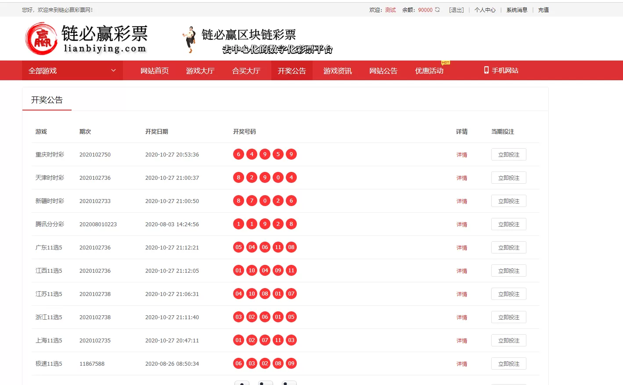Click the phone icon beside 手机网站
623x385 pixels.
(486, 70)
